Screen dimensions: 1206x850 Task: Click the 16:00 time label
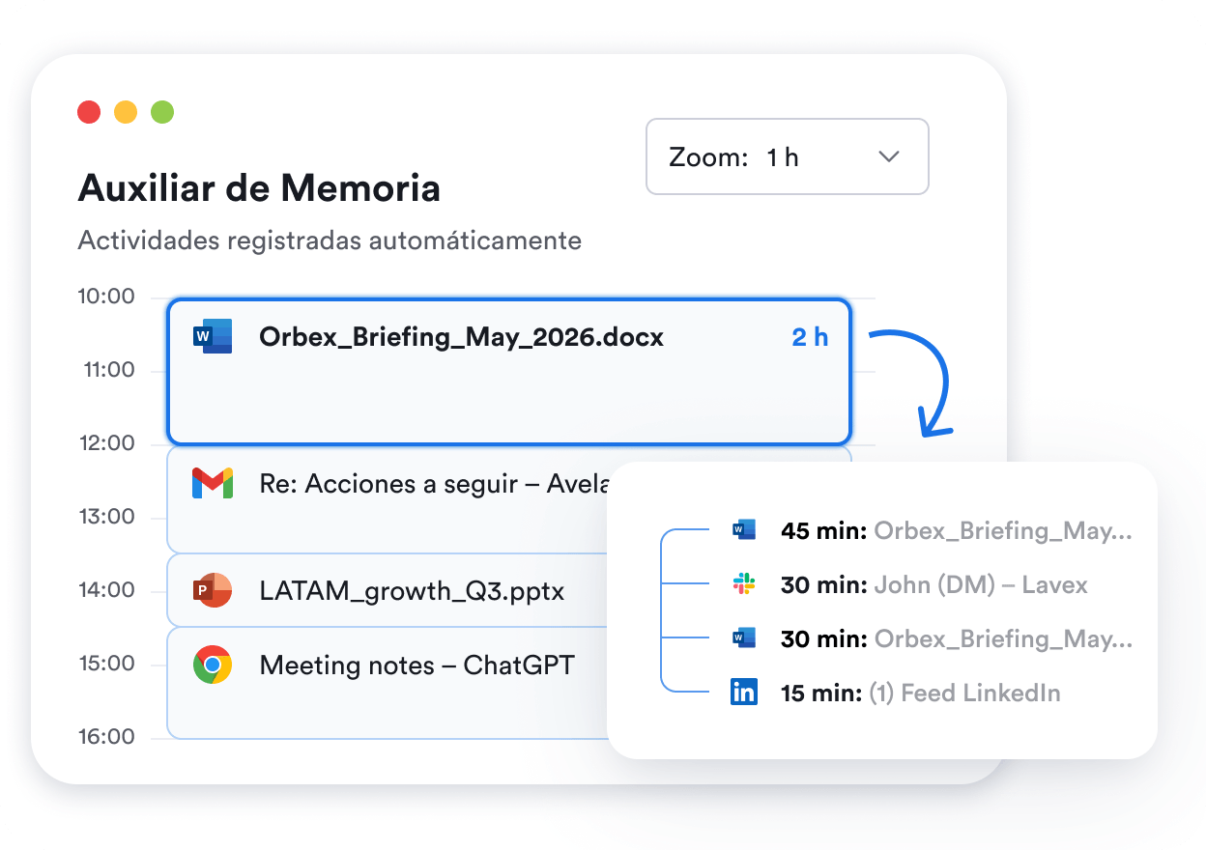106,737
